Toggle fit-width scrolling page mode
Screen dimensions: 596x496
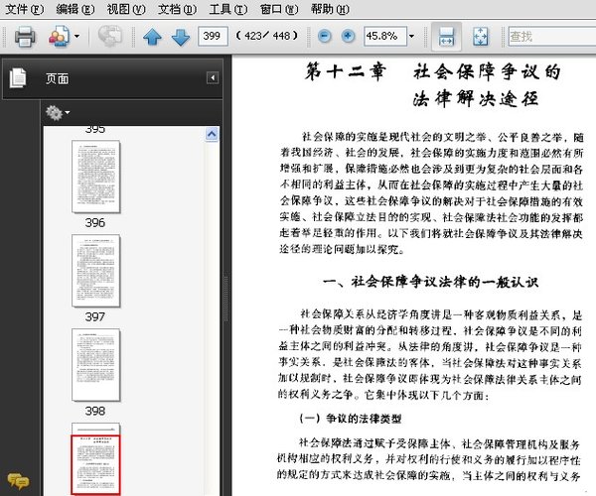(x=447, y=37)
